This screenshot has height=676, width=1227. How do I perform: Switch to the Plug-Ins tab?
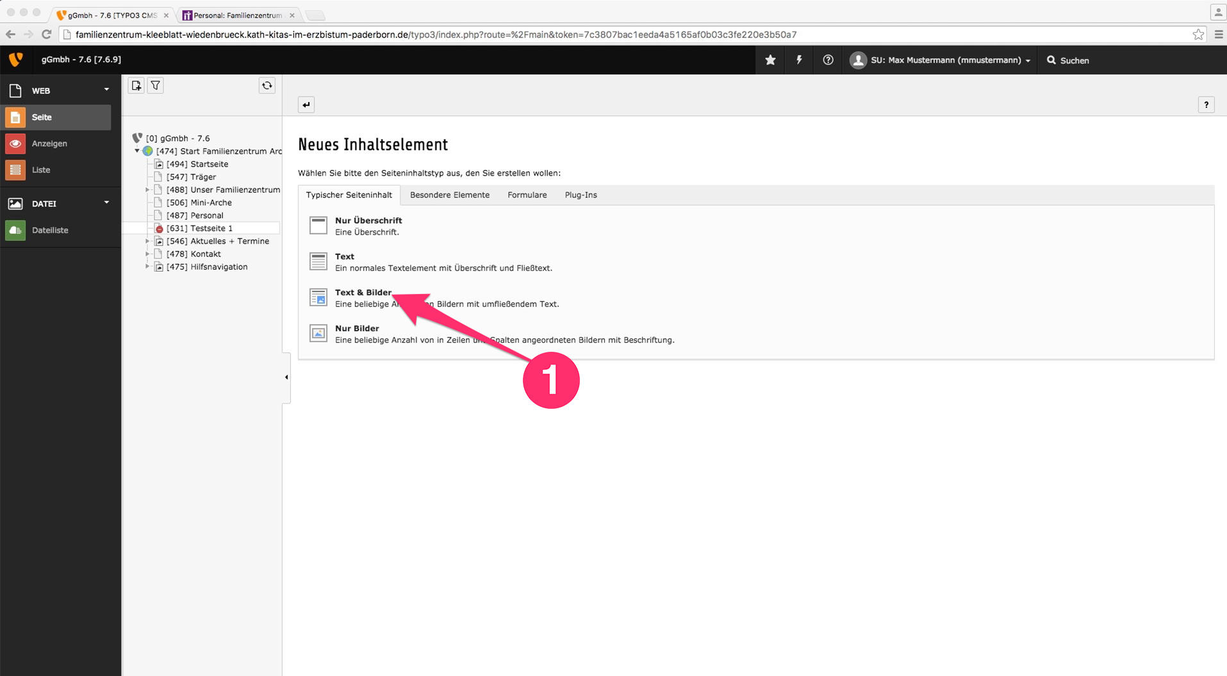click(581, 195)
